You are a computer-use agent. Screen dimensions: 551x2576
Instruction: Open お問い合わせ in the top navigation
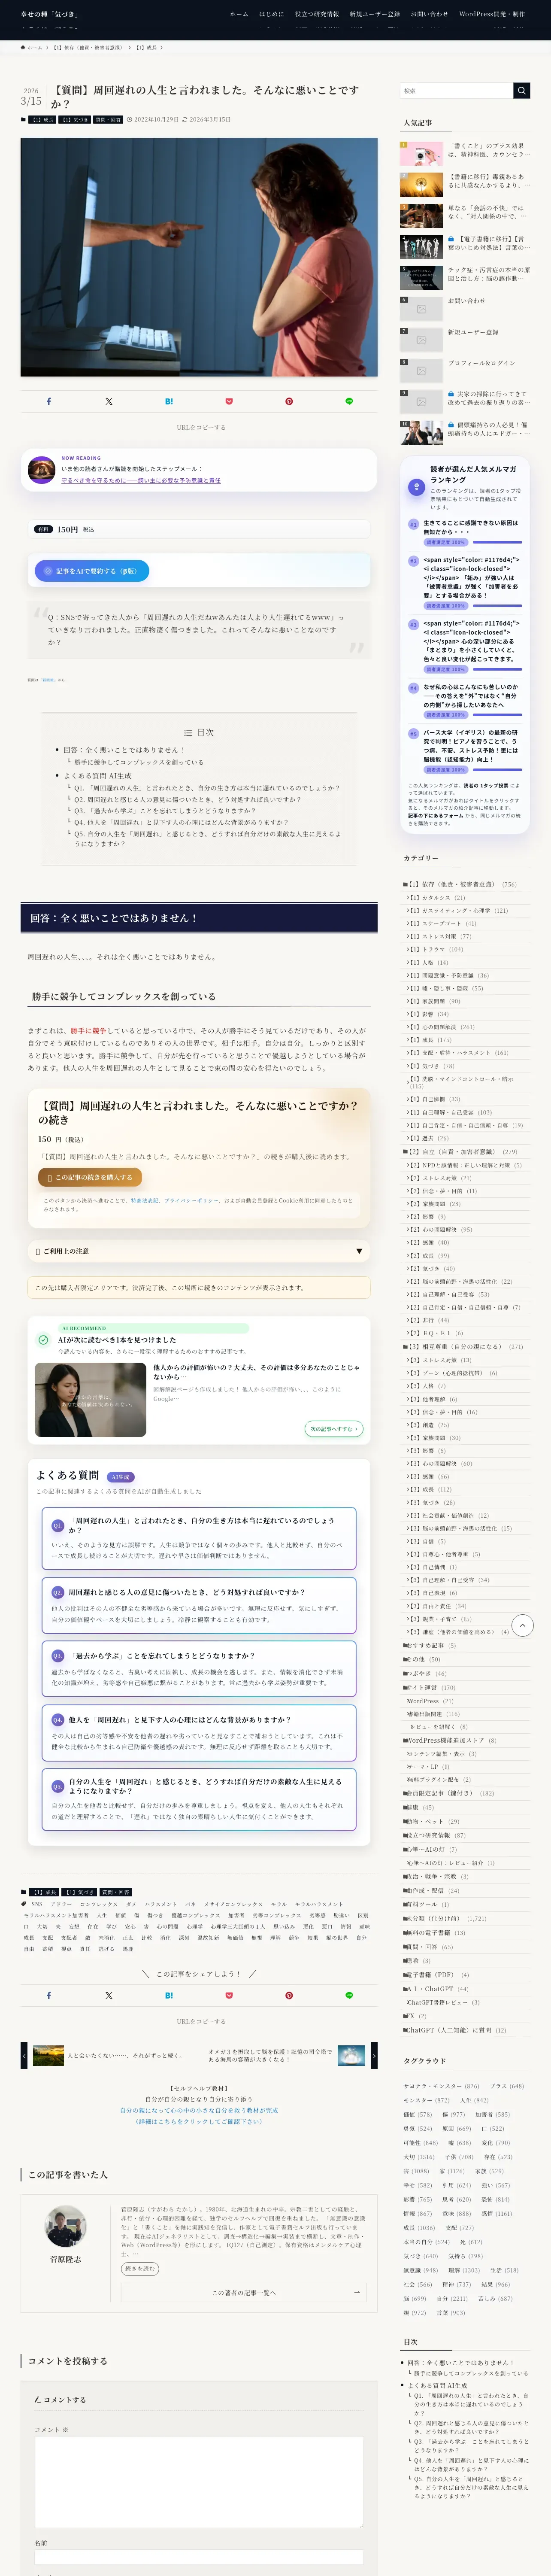pos(430,14)
